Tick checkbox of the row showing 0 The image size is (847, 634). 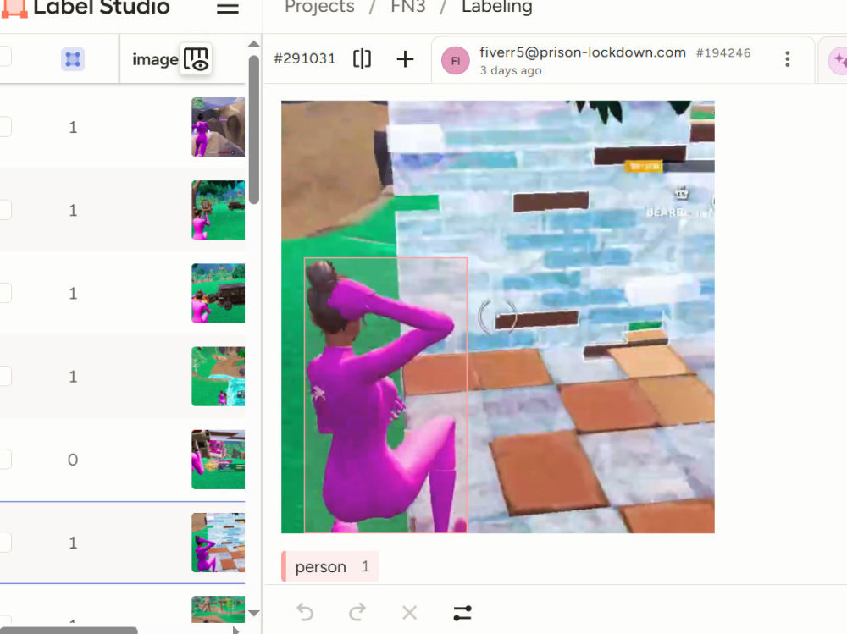coord(4,460)
